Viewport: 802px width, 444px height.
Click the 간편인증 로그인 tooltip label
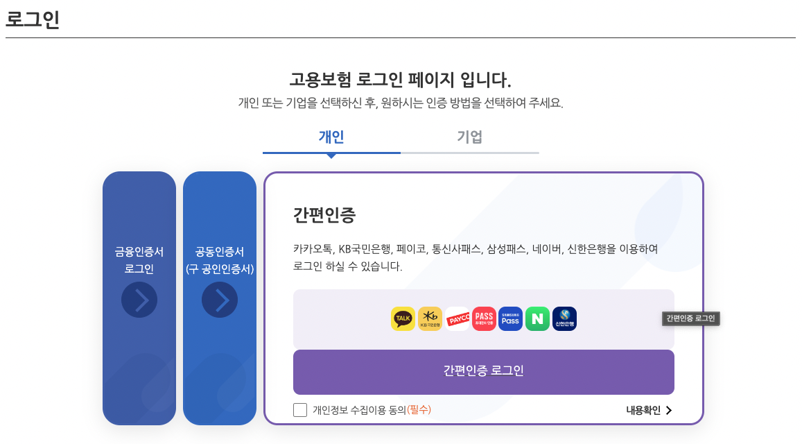click(690, 318)
